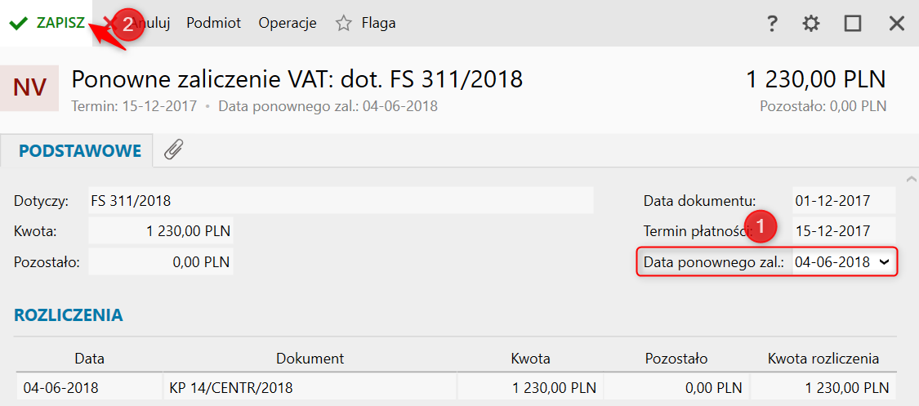
Task: Click the green ZAPISZ checkmark icon
Action: (x=19, y=24)
